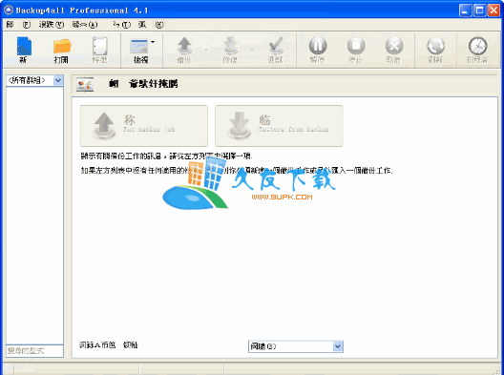
Task: Open the View (V) menu
Action: coord(52,25)
